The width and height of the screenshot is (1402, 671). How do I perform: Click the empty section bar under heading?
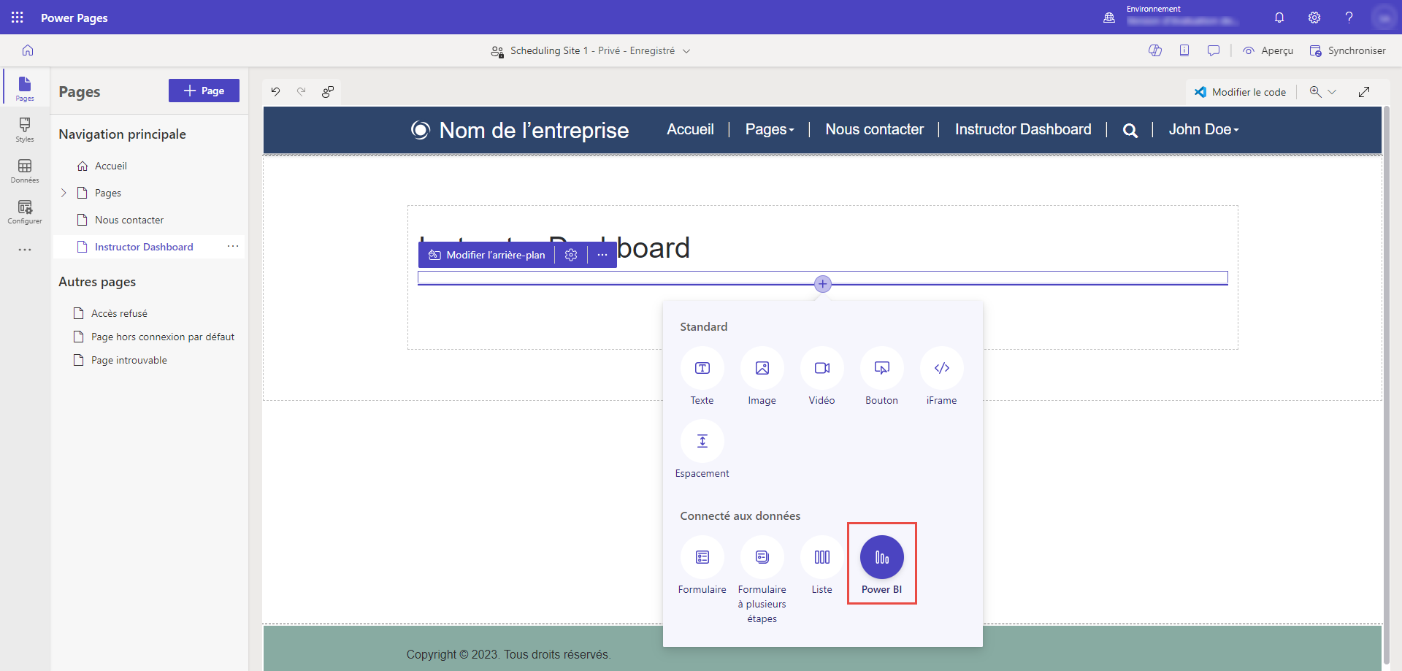click(823, 277)
